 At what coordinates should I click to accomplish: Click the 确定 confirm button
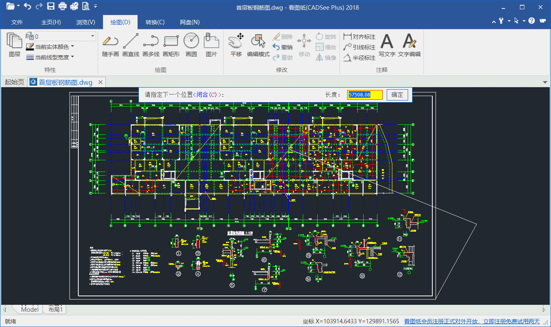[397, 95]
